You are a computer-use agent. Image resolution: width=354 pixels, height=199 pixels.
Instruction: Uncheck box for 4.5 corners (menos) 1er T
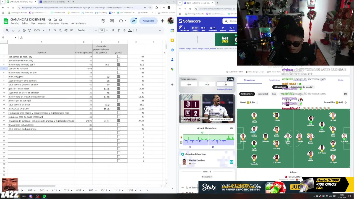119,65
